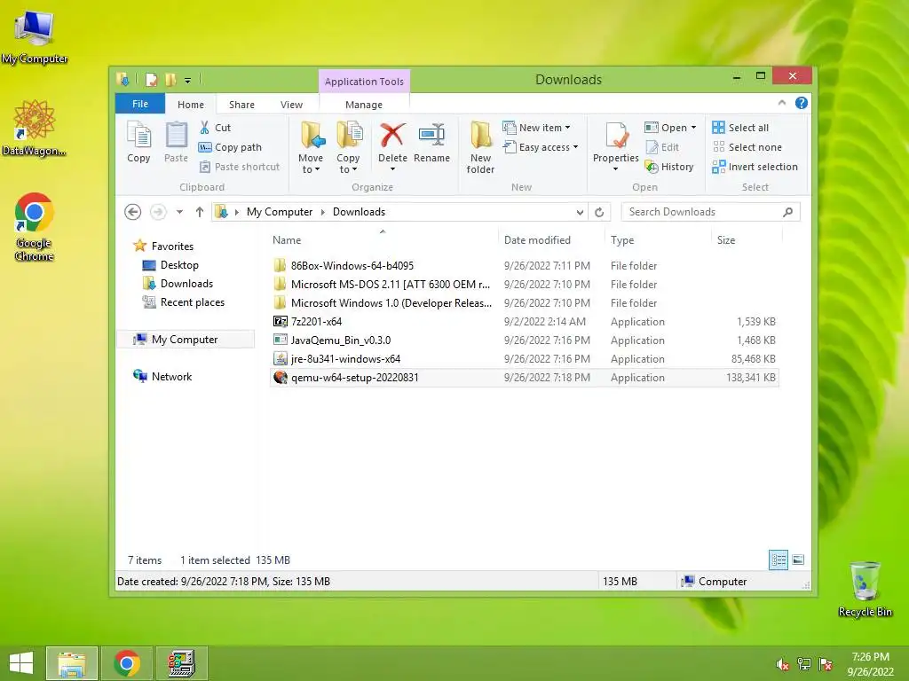Sort by the Type column header

tap(658, 239)
